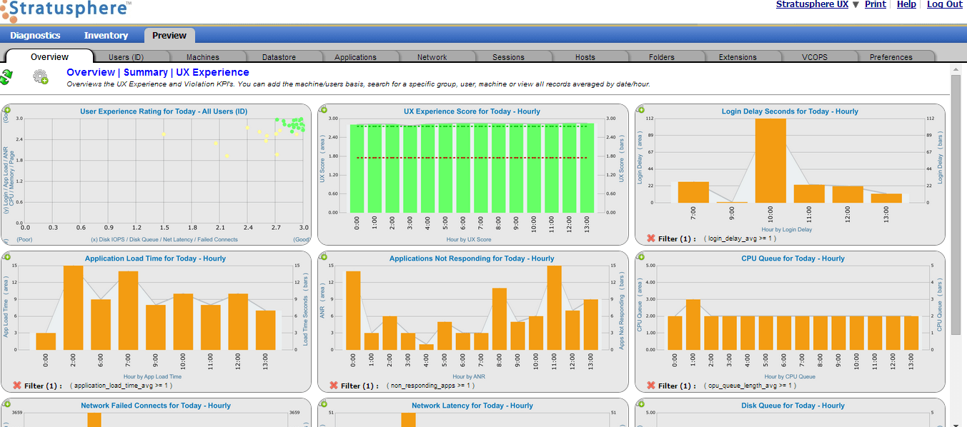Click the green plus on Application Load Time chart
This screenshot has height=427, width=967.
pyautogui.click(x=7, y=256)
